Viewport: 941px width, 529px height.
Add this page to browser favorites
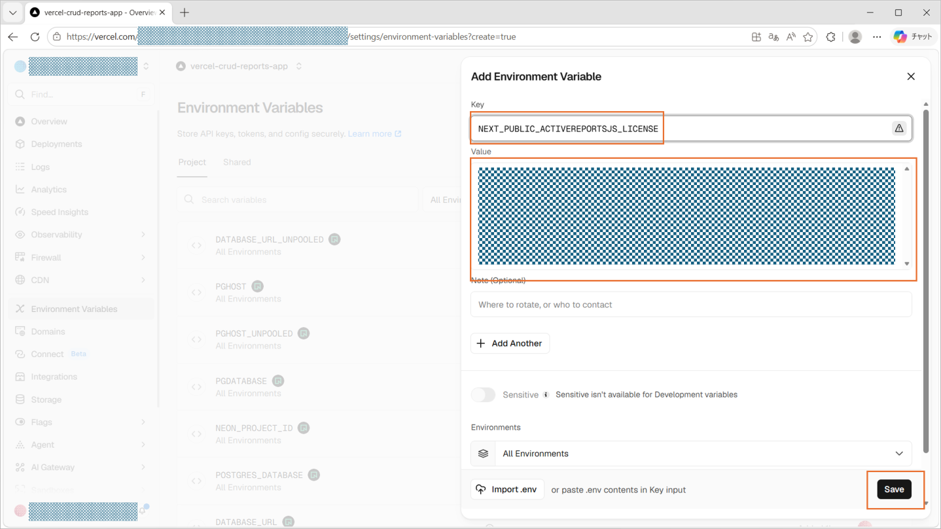[808, 37]
